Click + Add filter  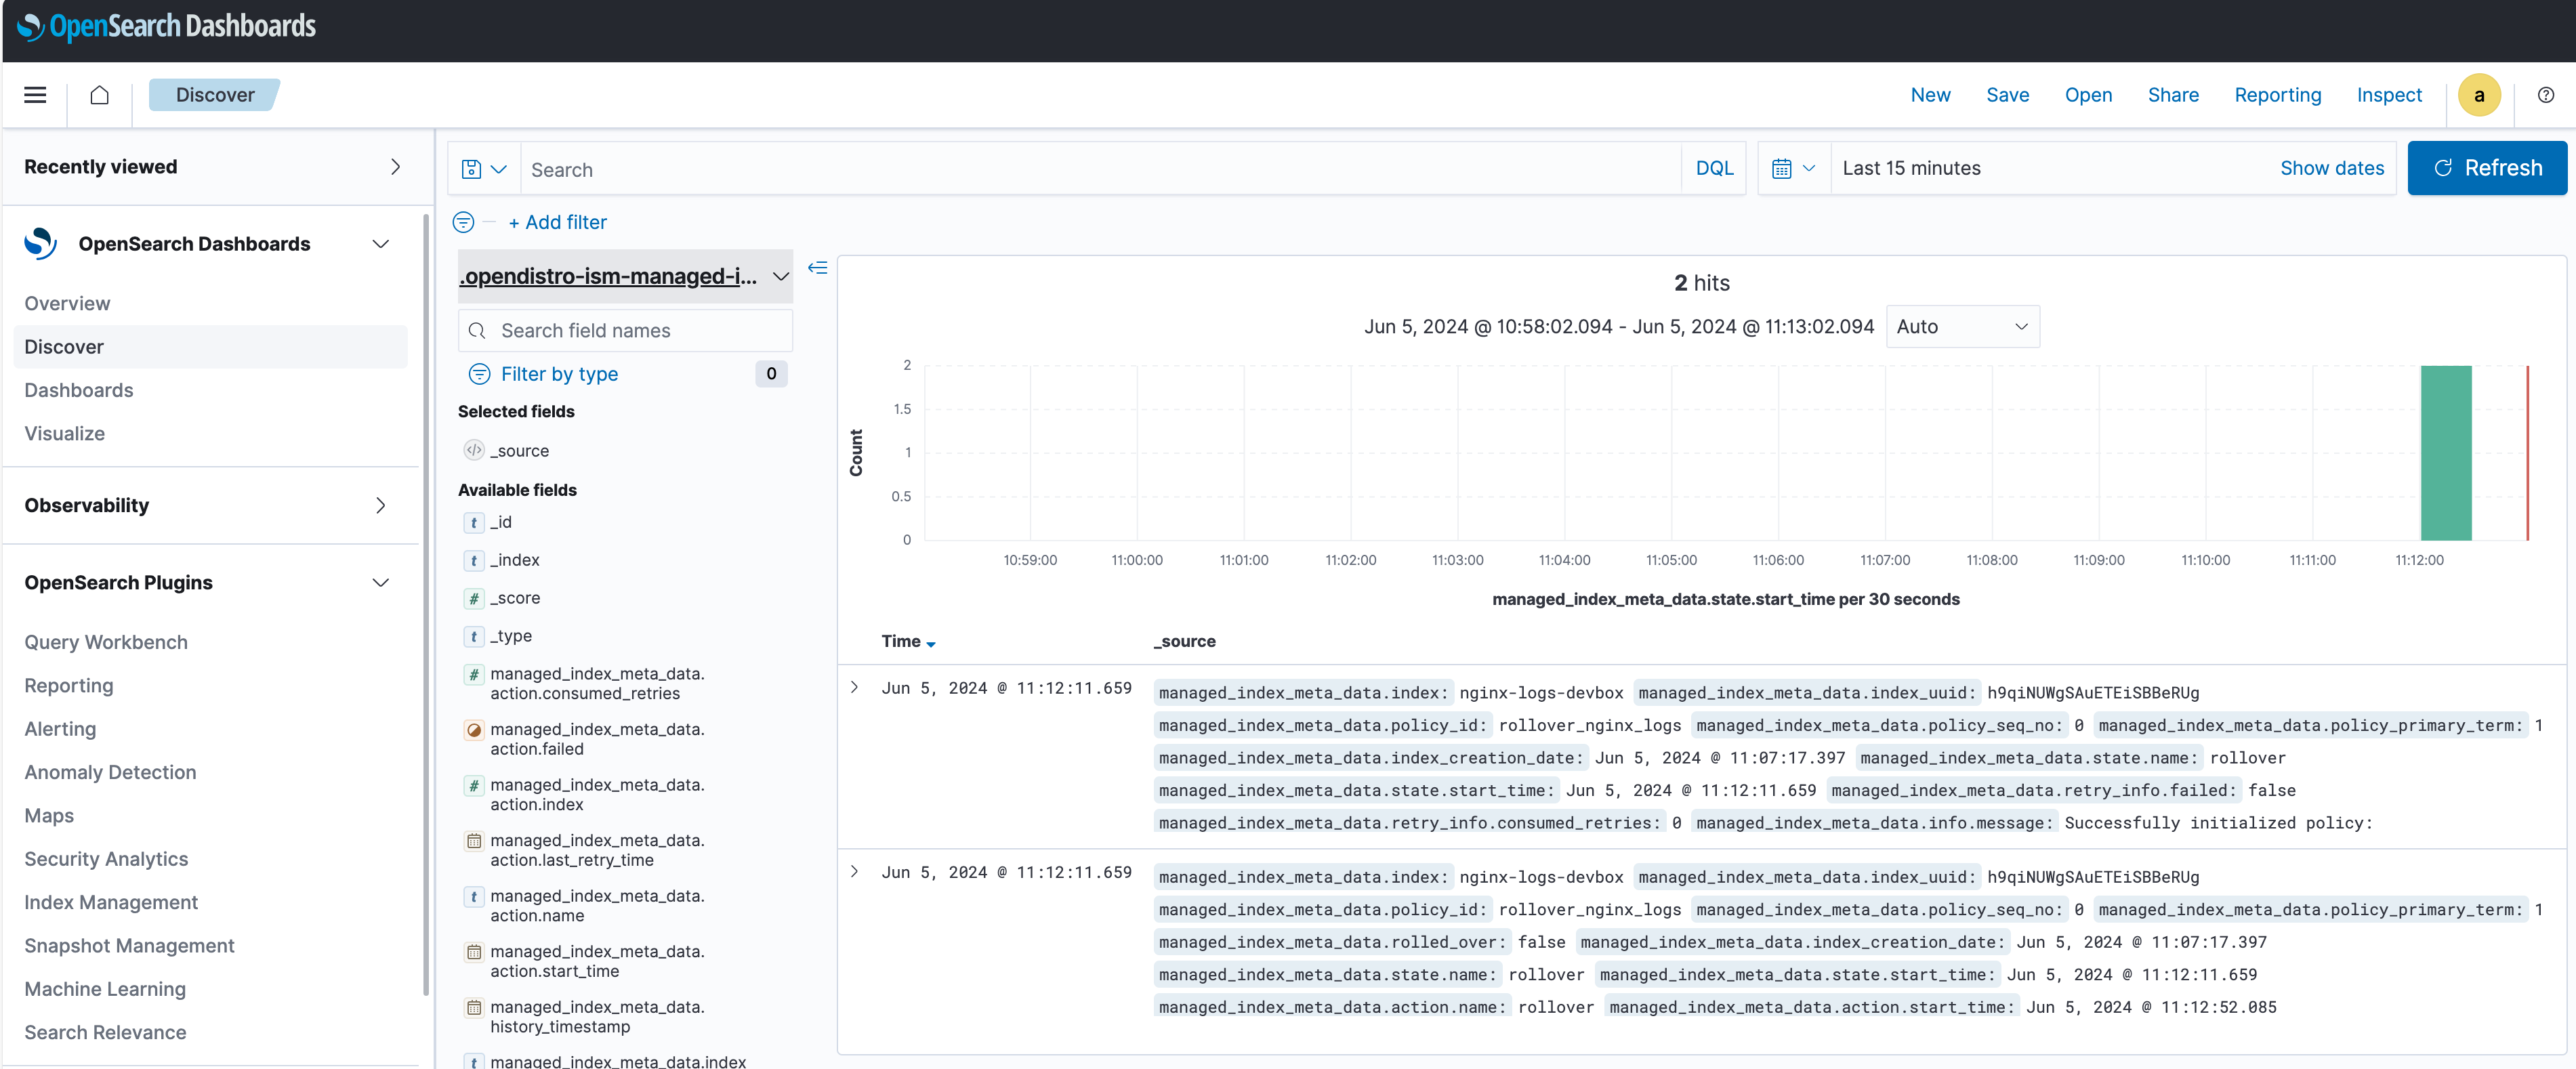tap(557, 222)
